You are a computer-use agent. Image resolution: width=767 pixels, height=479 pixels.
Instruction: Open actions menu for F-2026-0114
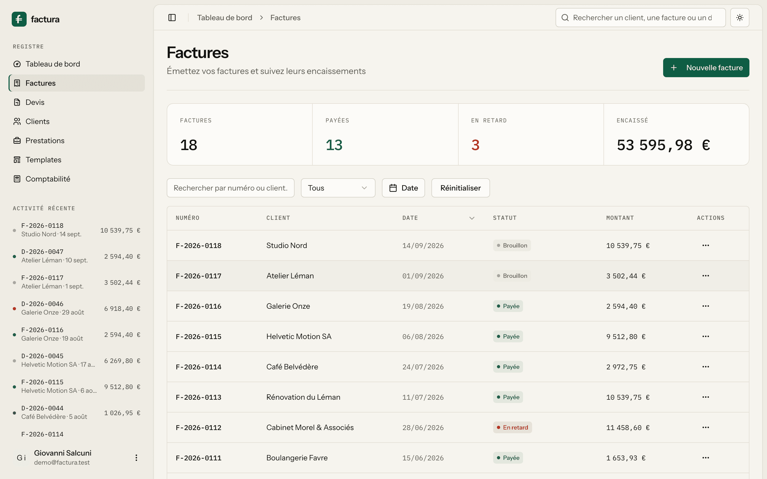tap(705, 367)
